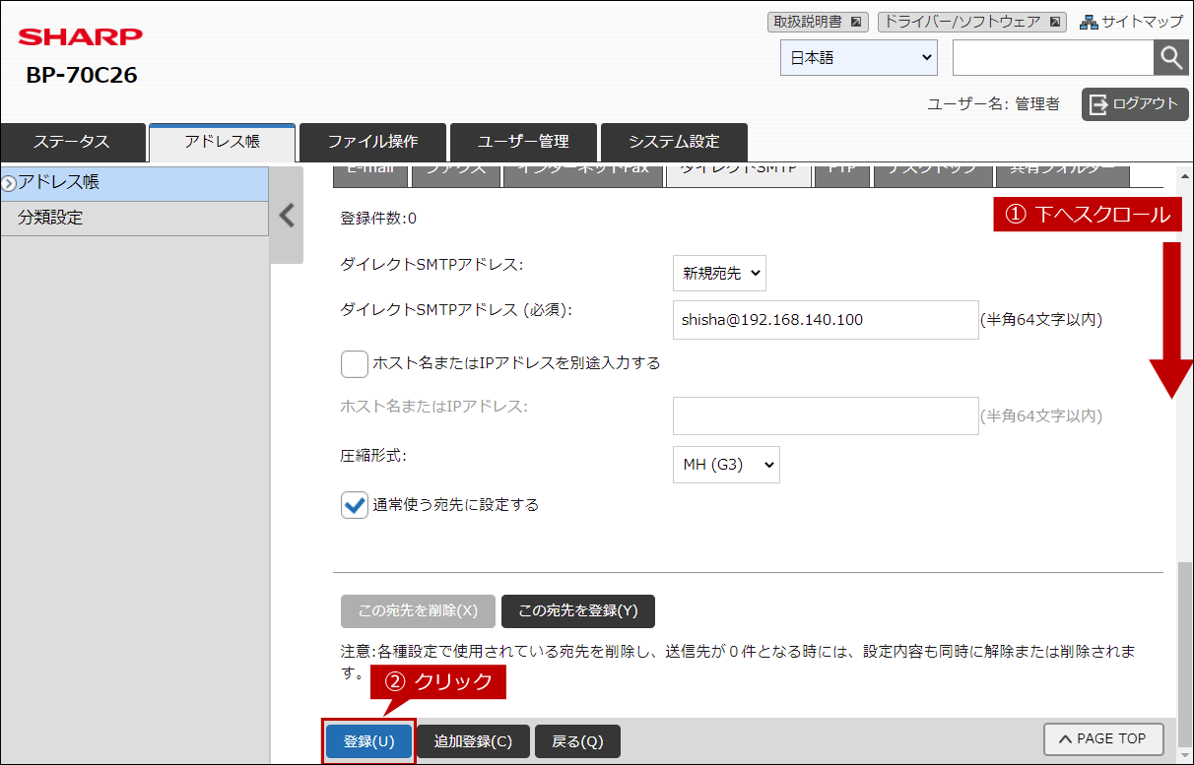Viewport: 1194px width, 765px height.
Task: Open the サイトマップ sitemap link
Action: click(x=1132, y=21)
